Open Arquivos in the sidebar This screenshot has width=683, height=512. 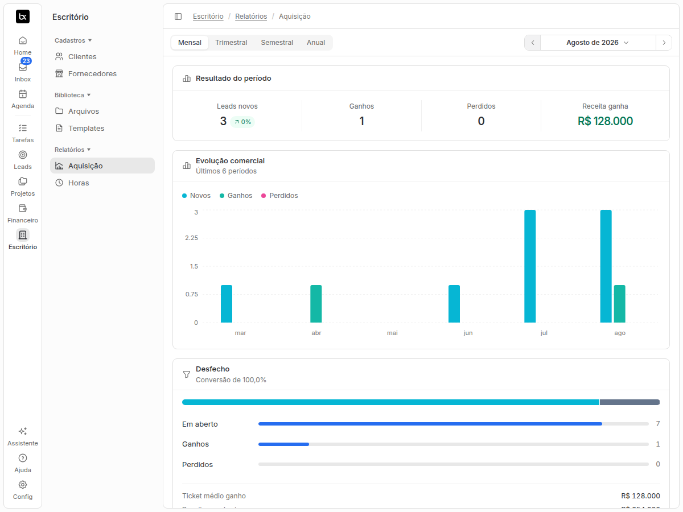(102, 112)
